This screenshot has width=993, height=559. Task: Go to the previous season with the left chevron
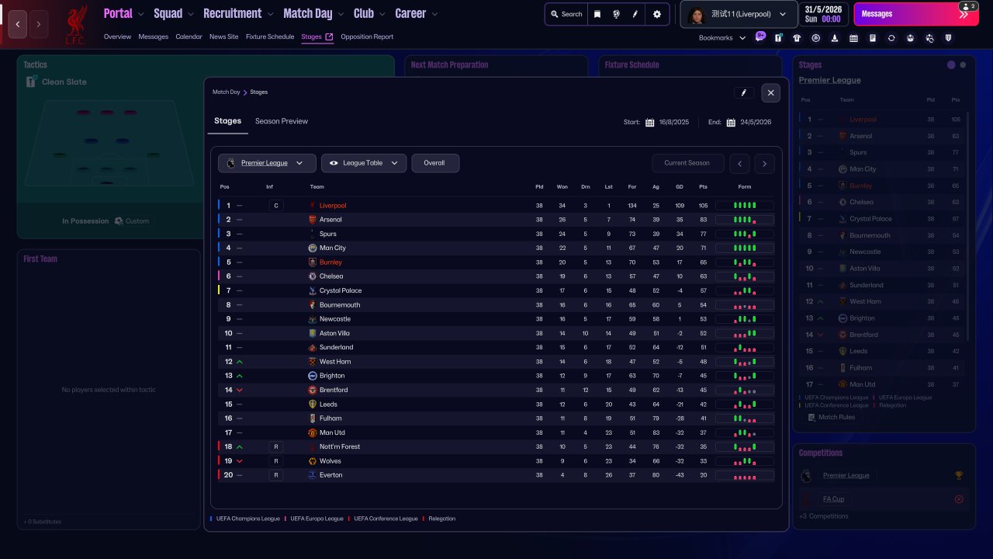(741, 163)
